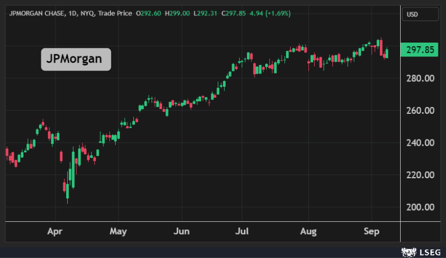Open the USD currency selector
This screenshot has height=258, width=446.
pyautogui.click(x=412, y=14)
